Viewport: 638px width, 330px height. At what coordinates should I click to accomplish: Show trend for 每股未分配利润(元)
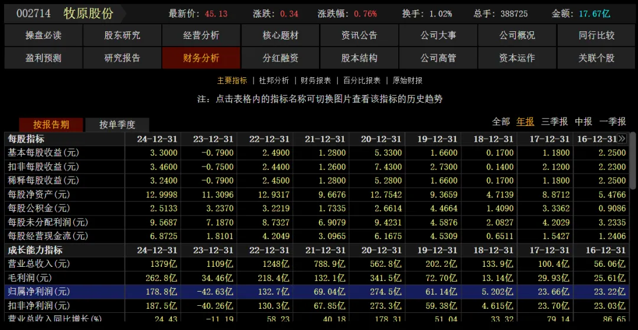pos(48,223)
